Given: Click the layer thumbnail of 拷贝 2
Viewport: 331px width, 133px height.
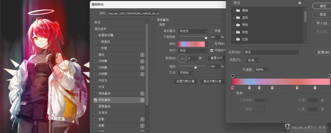Looking at the screenshot, I should [x=287, y=127].
